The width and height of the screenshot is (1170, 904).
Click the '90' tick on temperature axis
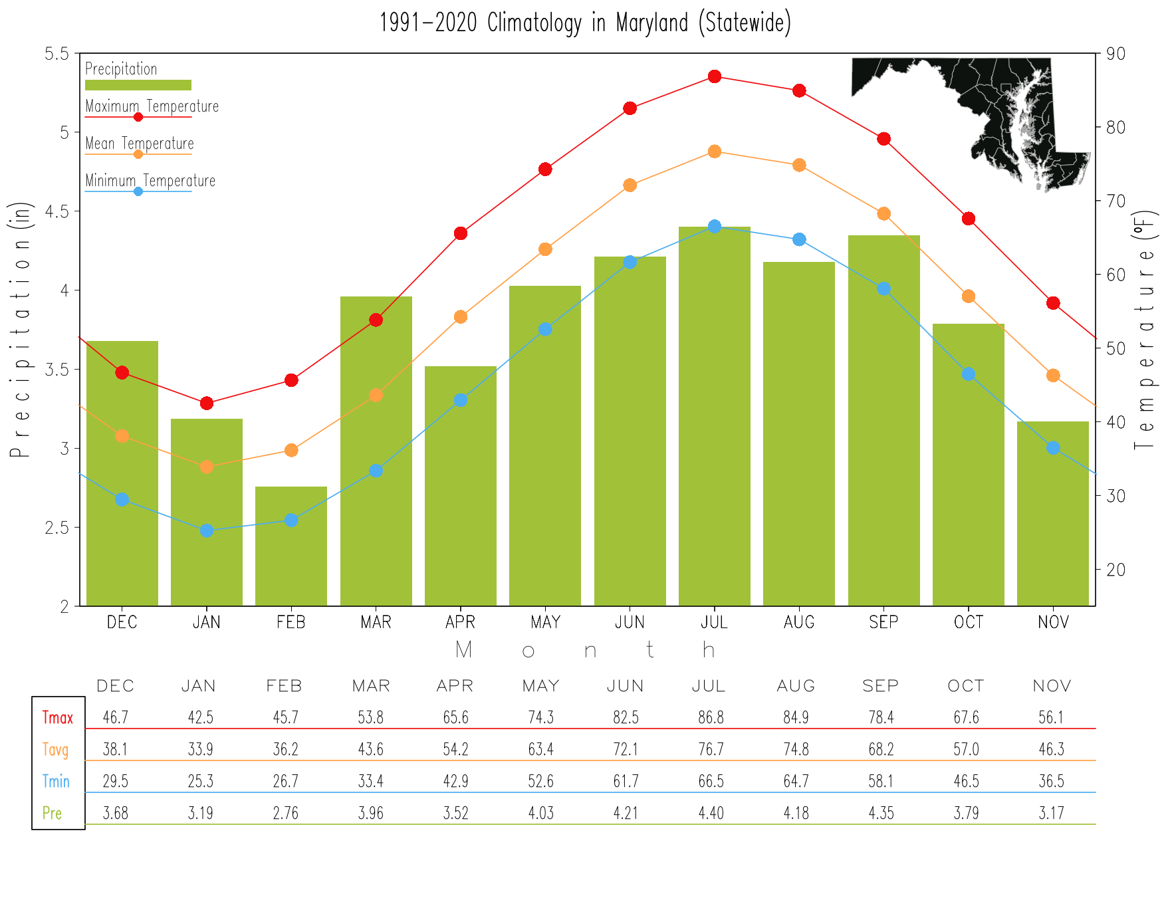[1115, 54]
